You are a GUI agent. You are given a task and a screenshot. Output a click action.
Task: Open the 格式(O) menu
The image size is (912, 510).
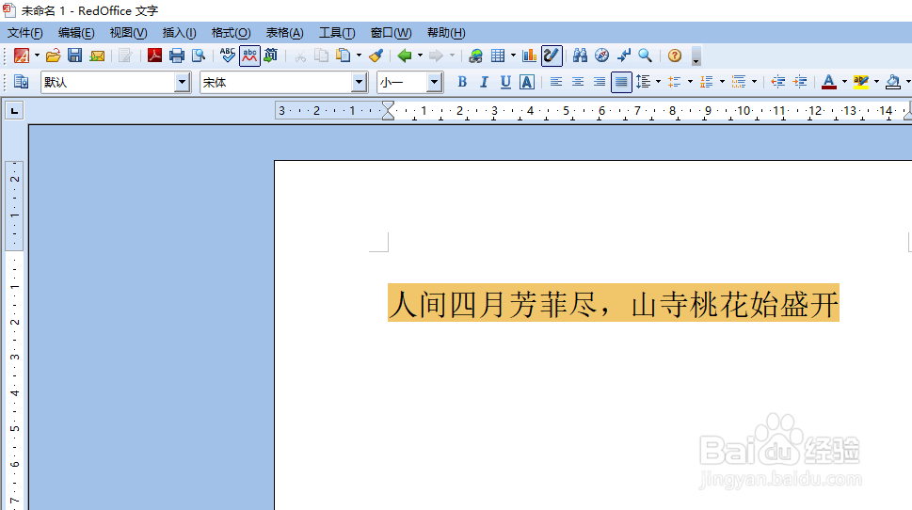point(231,33)
